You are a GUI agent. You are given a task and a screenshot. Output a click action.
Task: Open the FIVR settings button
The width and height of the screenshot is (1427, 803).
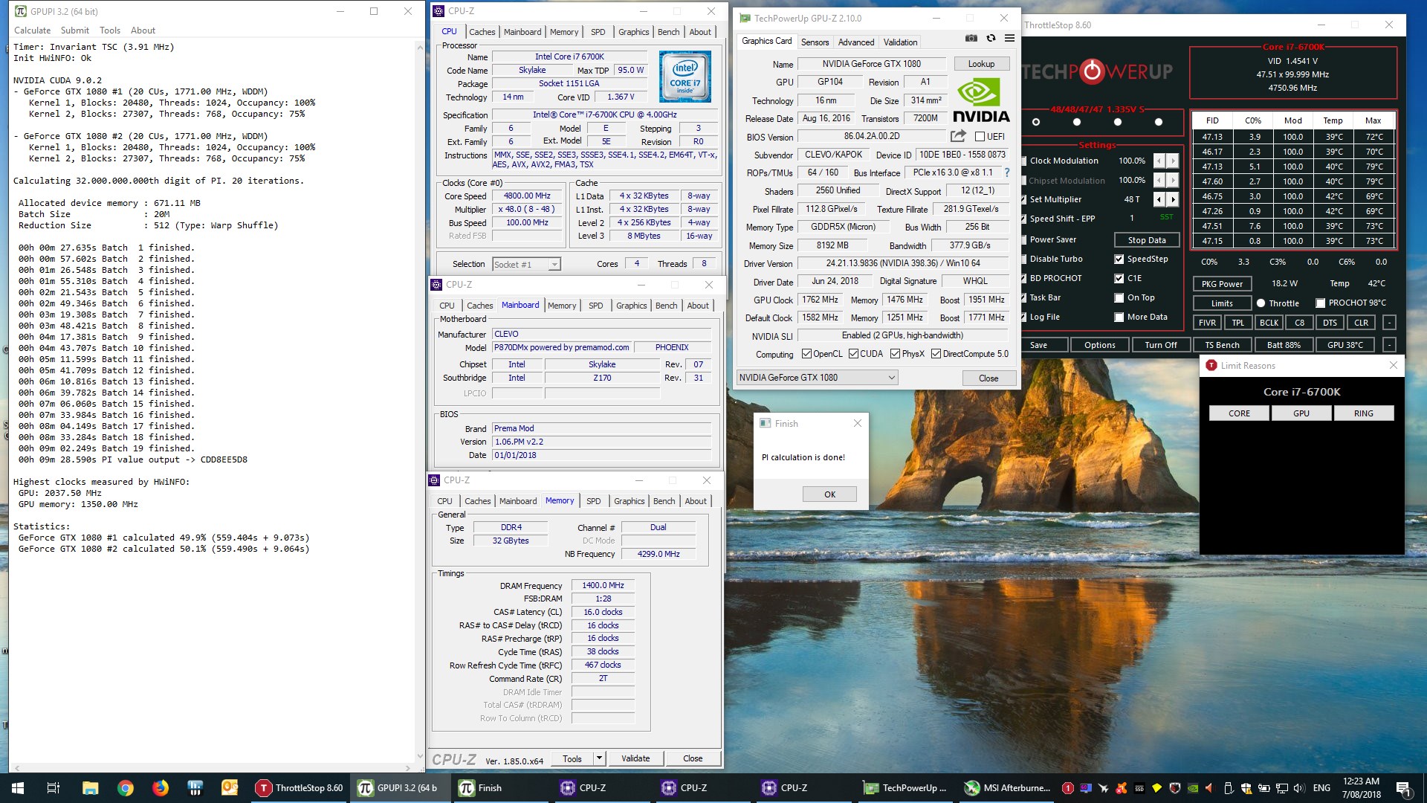pyautogui.click(x=1207, y=323)
